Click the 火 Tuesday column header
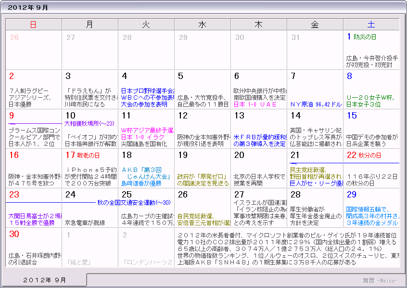 click(146, 25)
